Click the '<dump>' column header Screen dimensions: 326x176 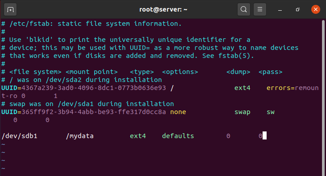click(238, 72)
